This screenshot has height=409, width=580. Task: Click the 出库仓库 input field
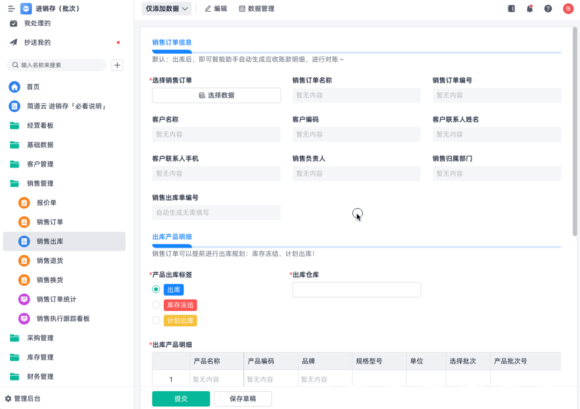click(x=356, y=289)
